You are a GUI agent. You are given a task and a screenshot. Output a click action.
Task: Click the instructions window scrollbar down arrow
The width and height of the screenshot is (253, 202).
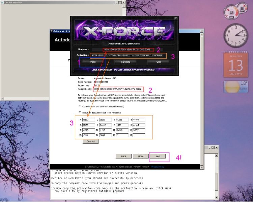(216, 197)
